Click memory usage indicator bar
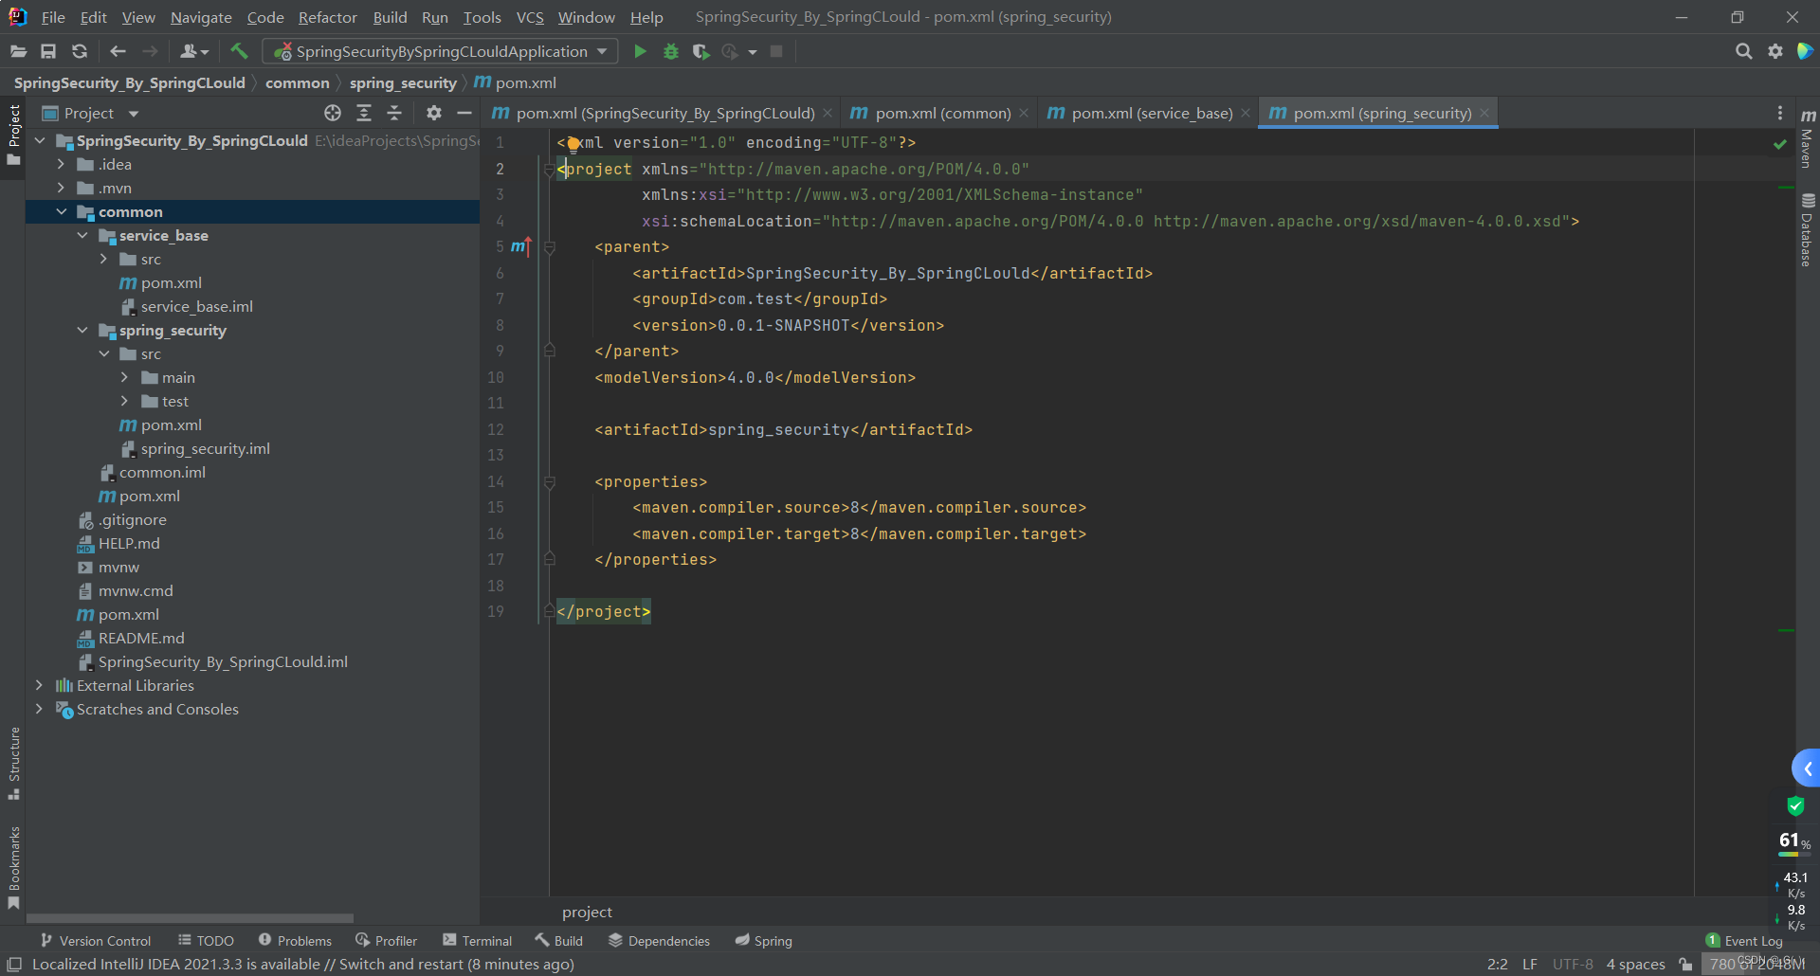Viewport: 1820px width, 976px height. click(x=1757, y=964)
